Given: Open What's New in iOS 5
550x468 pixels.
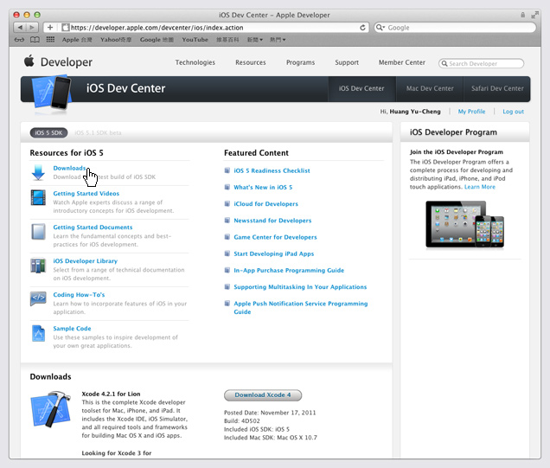Looking at the screenshot, I should click(263, 188).
